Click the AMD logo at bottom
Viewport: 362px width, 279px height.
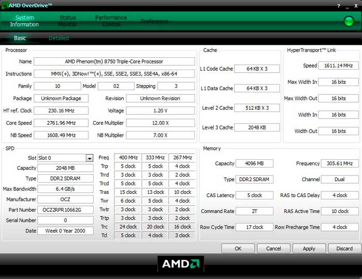180,264
